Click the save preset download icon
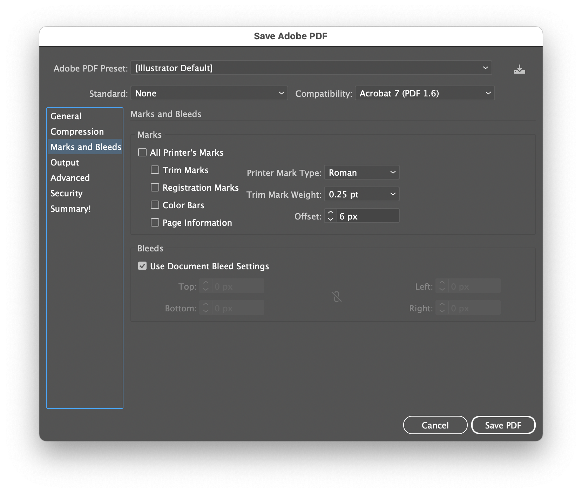582x493 pixels. point(520,69)
